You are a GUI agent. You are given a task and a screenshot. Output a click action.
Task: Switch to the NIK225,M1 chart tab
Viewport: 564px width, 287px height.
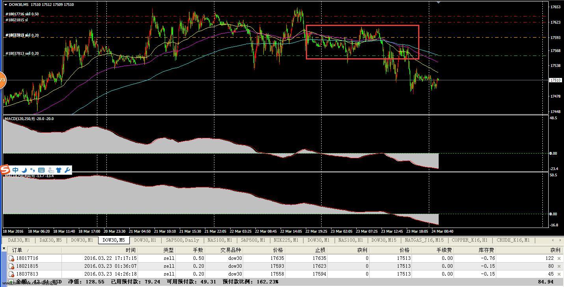pyautogui.click(x=286, y=240)
